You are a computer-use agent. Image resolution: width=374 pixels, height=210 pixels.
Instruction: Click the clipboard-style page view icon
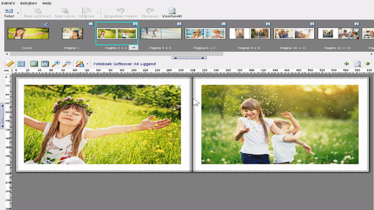click(45, 64)
